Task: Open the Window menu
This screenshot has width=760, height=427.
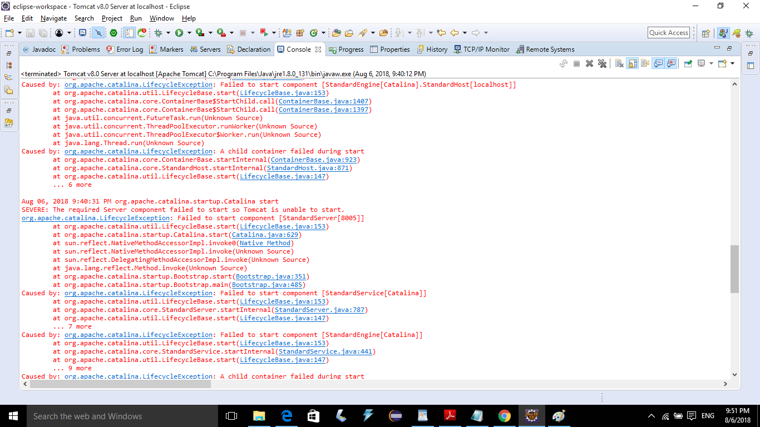Action: click(x=161, y=18)
